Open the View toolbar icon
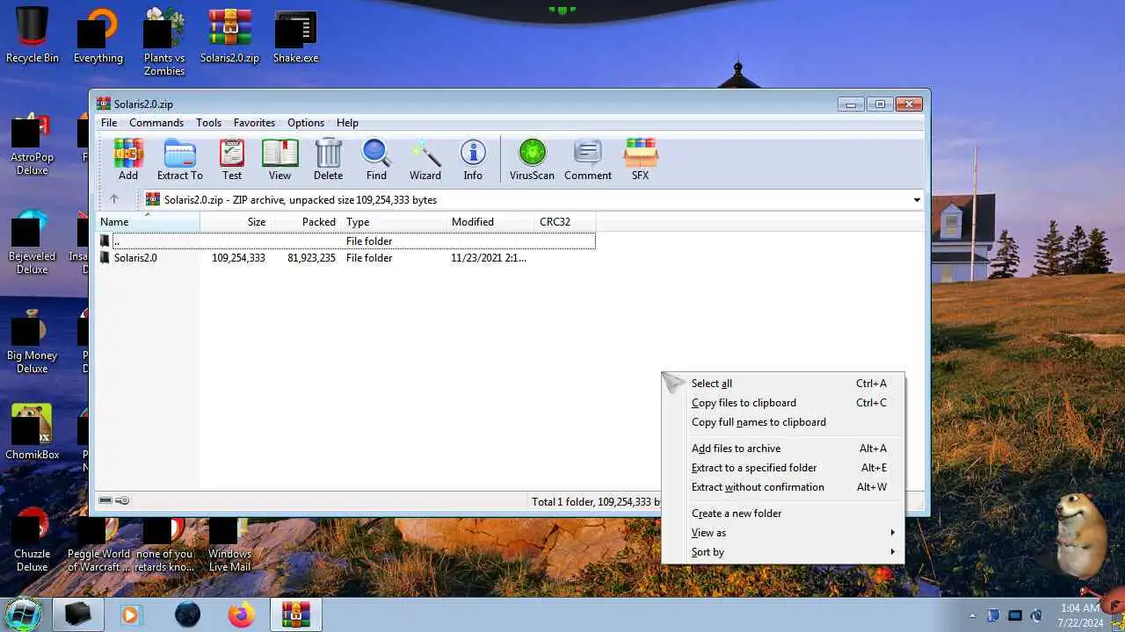The height and width of the screenshot is (632, 1125). click(x=279, y=160)
